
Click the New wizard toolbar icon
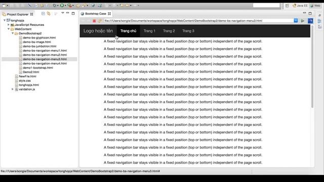4,6
